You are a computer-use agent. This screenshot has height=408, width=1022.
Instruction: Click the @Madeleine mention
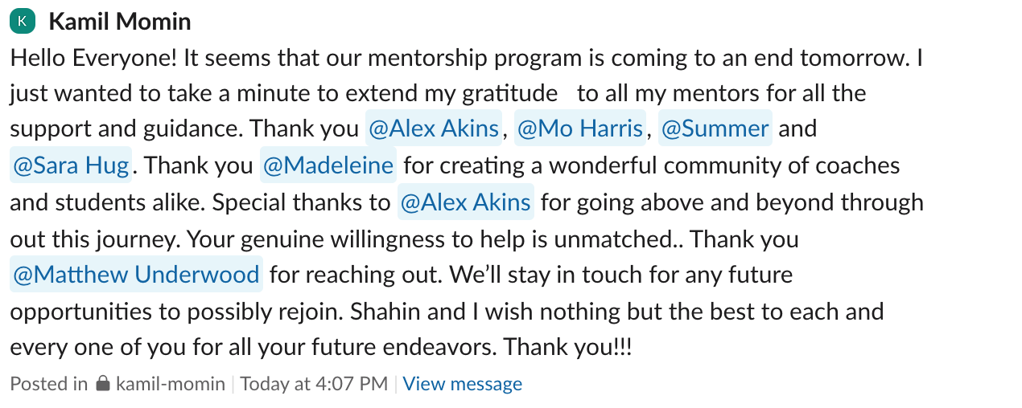[x=328, y=165]
